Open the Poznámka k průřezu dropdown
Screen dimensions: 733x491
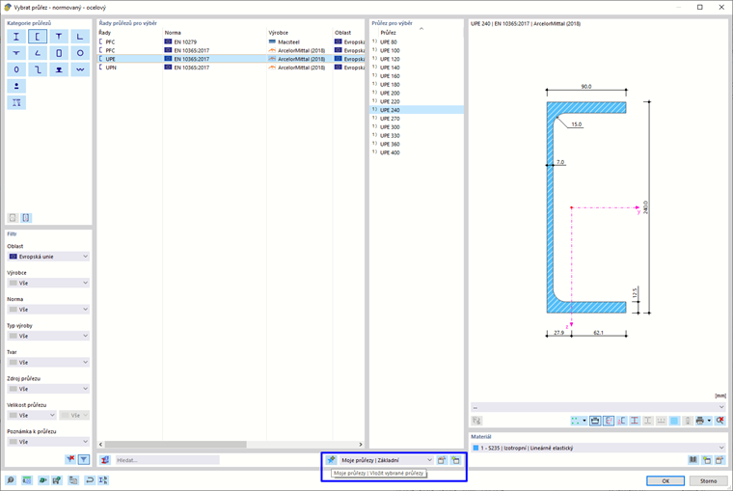tap(48, 442)
